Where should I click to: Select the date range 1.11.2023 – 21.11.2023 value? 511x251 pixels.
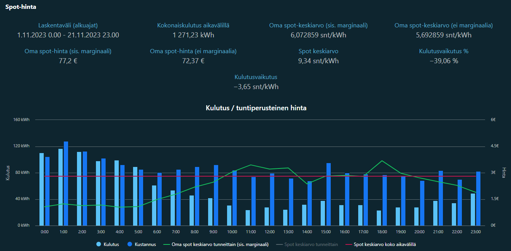(68, 35)
